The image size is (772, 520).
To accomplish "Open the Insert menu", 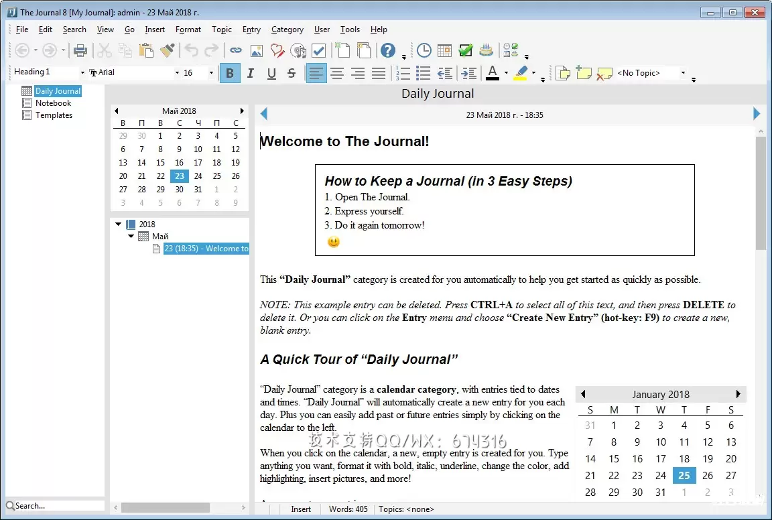I will (155, 29).
